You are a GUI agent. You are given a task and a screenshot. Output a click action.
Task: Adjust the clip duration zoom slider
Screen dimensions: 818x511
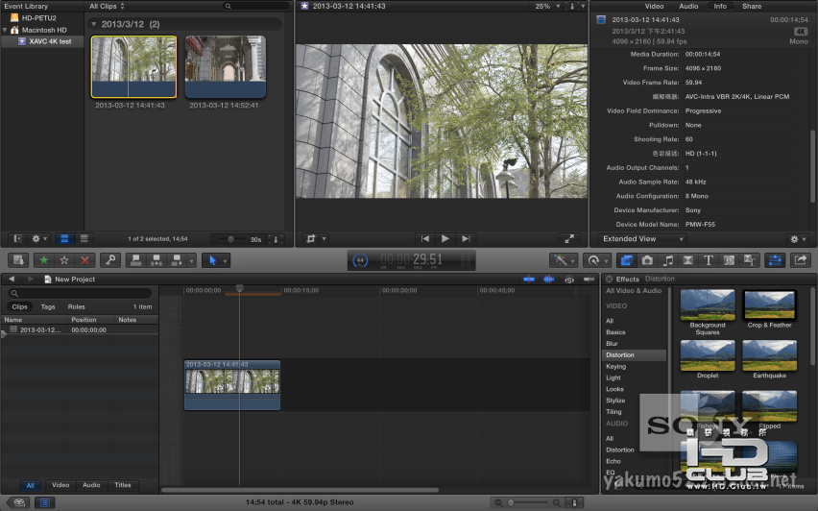(230, 238)
